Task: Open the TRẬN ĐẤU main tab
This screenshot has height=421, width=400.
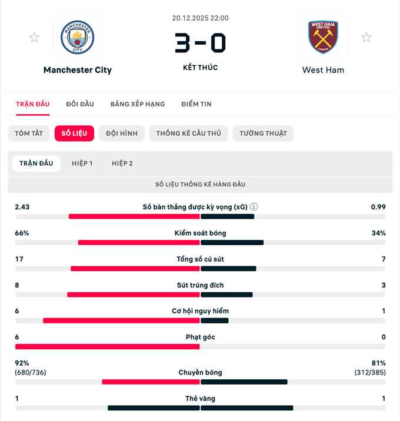Action: pos(33,104)
